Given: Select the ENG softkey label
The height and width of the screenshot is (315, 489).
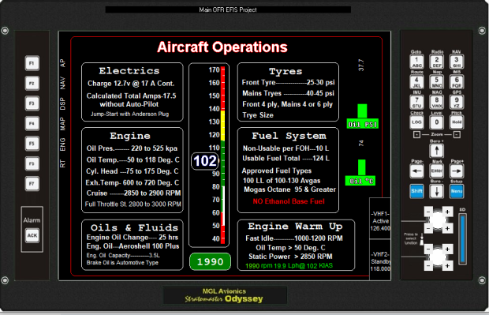Looking at the screenshot, I should point(62,144).
